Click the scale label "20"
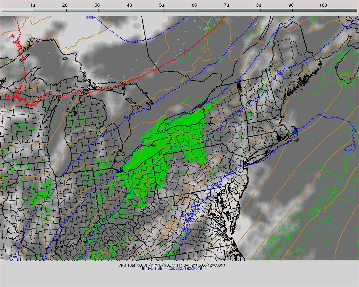The height and width of the screenshot is (287, 359). [x=65, y=5]
